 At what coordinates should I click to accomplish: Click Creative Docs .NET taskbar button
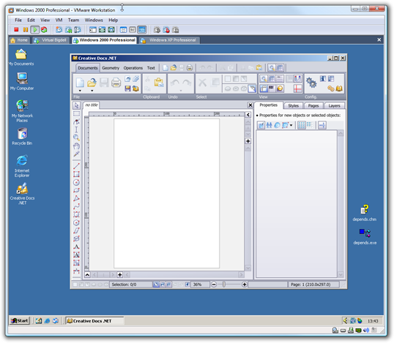[x=94, y=320]
